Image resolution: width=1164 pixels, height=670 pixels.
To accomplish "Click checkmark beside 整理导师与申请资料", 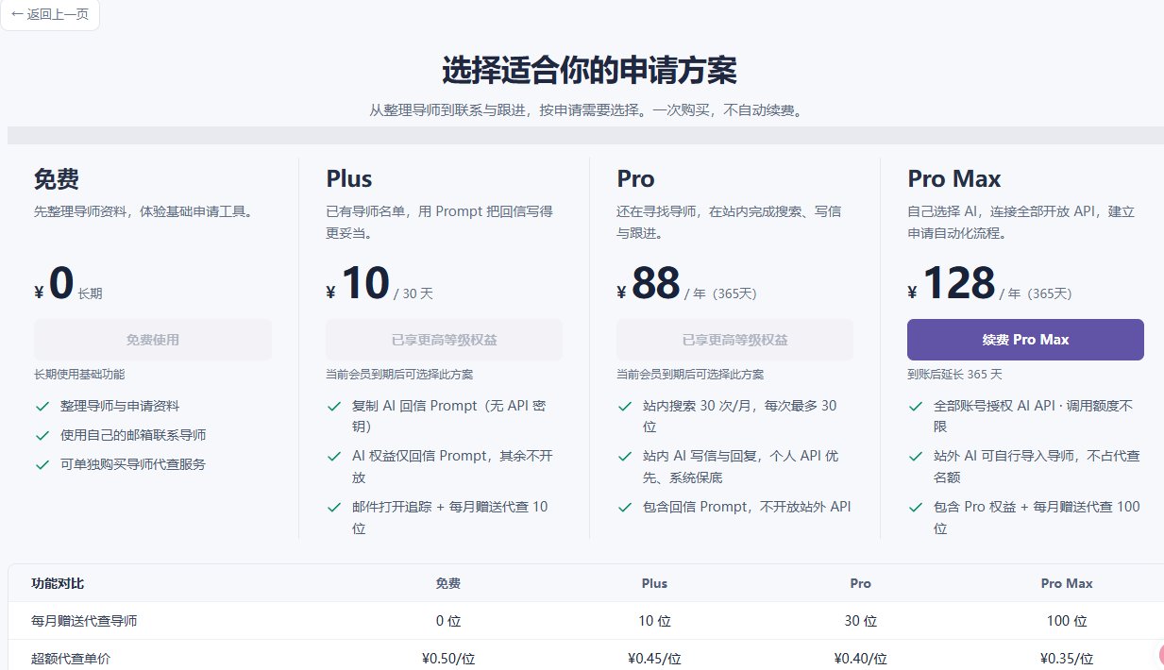I will click(x=42, y=407).
